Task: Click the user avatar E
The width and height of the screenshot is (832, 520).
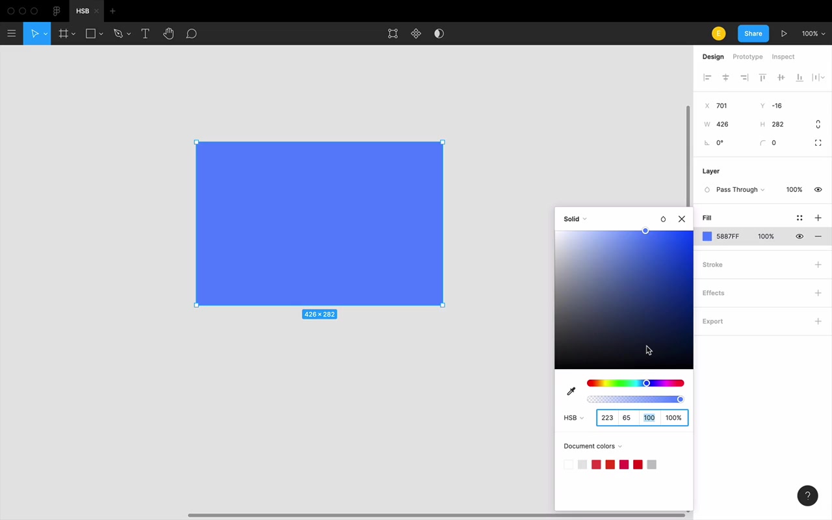Action: point(718,34)
